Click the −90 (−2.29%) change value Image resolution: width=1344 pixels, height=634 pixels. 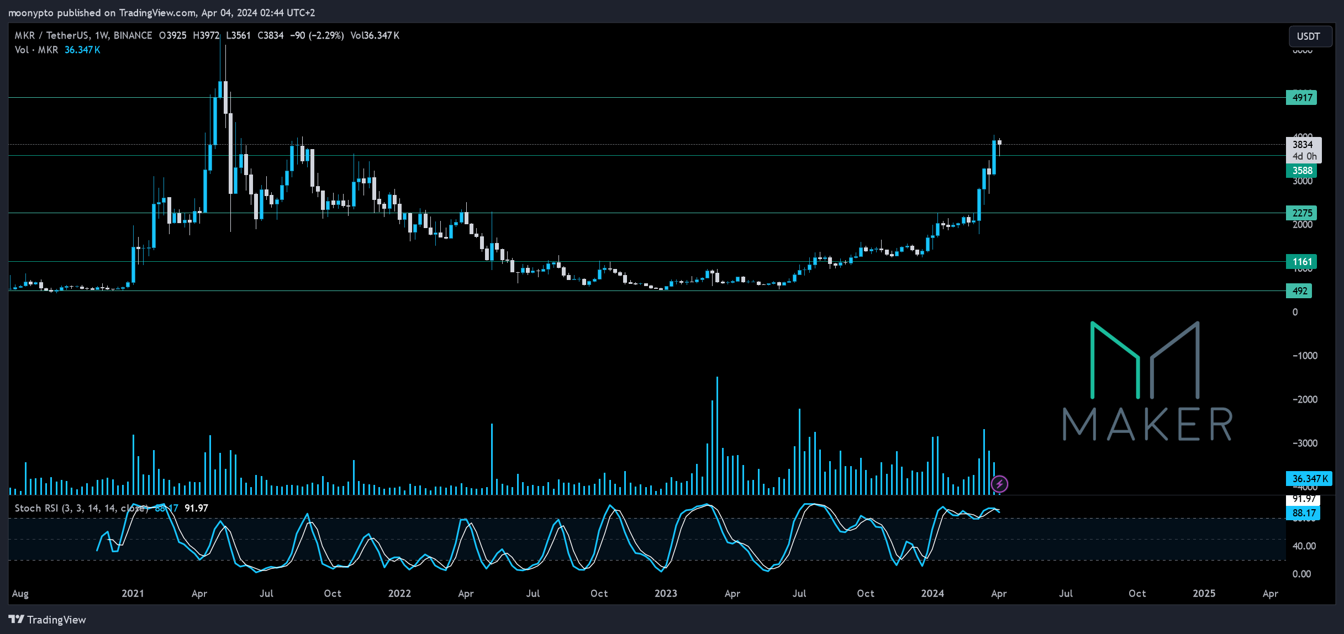coord(317,35)
